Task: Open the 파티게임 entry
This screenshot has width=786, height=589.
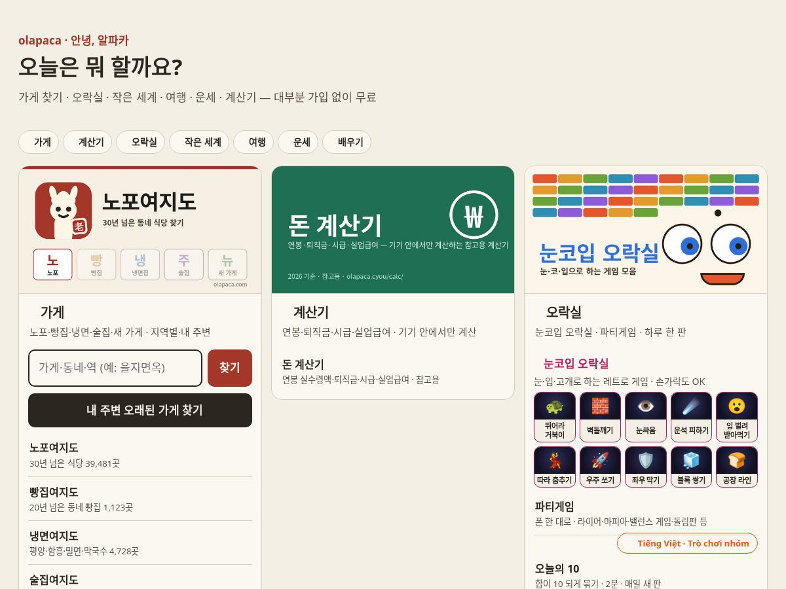Action: 646,513
